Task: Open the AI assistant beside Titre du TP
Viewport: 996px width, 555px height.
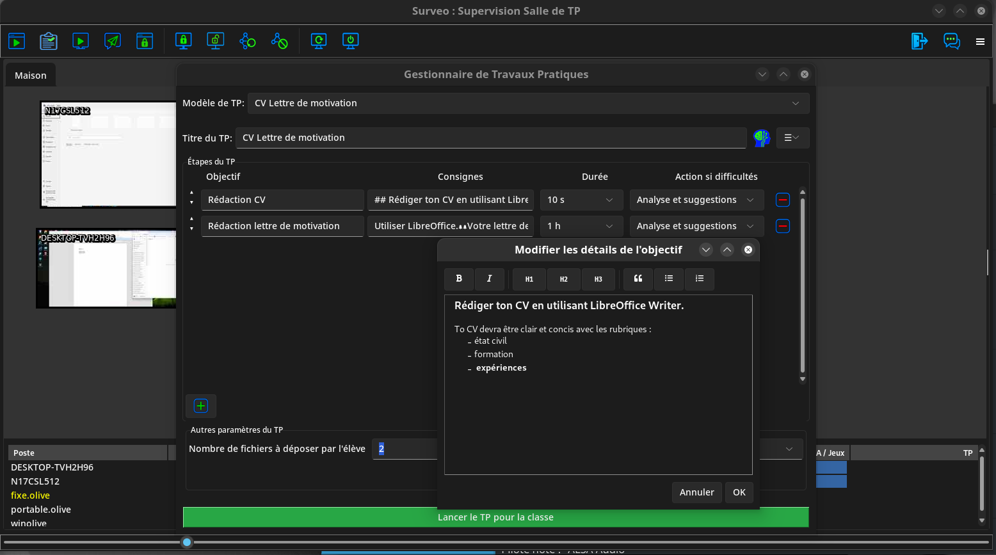Action: click(761, 138)
